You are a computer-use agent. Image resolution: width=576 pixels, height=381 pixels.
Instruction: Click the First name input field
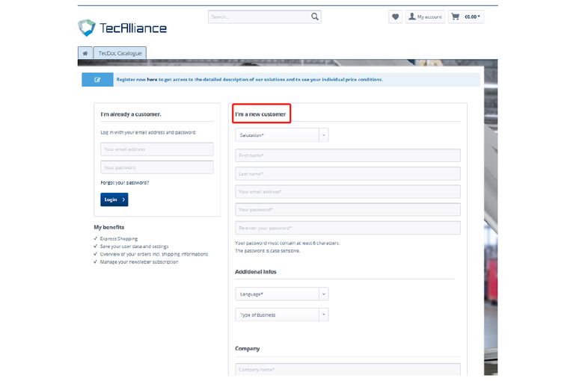[x=348, y=155]
